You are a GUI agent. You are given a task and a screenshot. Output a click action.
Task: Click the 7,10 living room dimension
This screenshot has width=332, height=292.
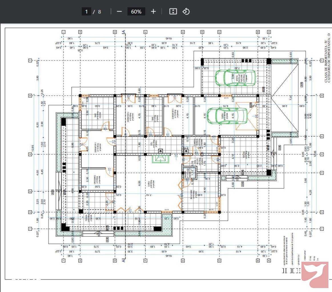click(149, 195)
